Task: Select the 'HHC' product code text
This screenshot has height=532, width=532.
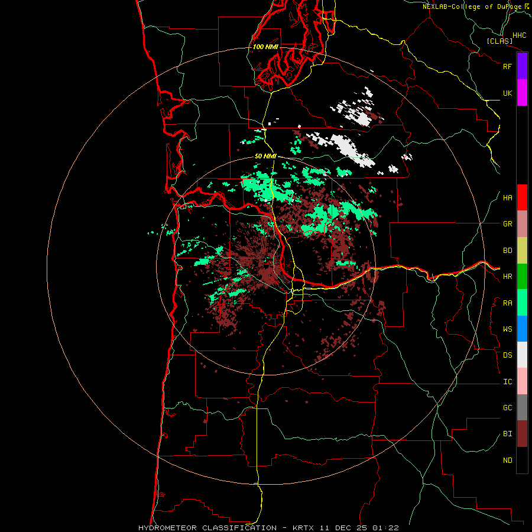Action: [x=520, y=35]
